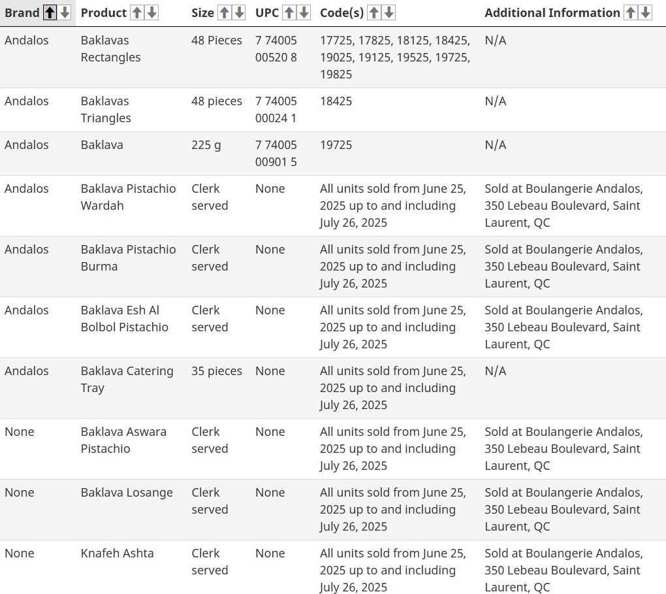Click the 225 g size cell
The image size is (666, 594).
(x=206, y=145)
